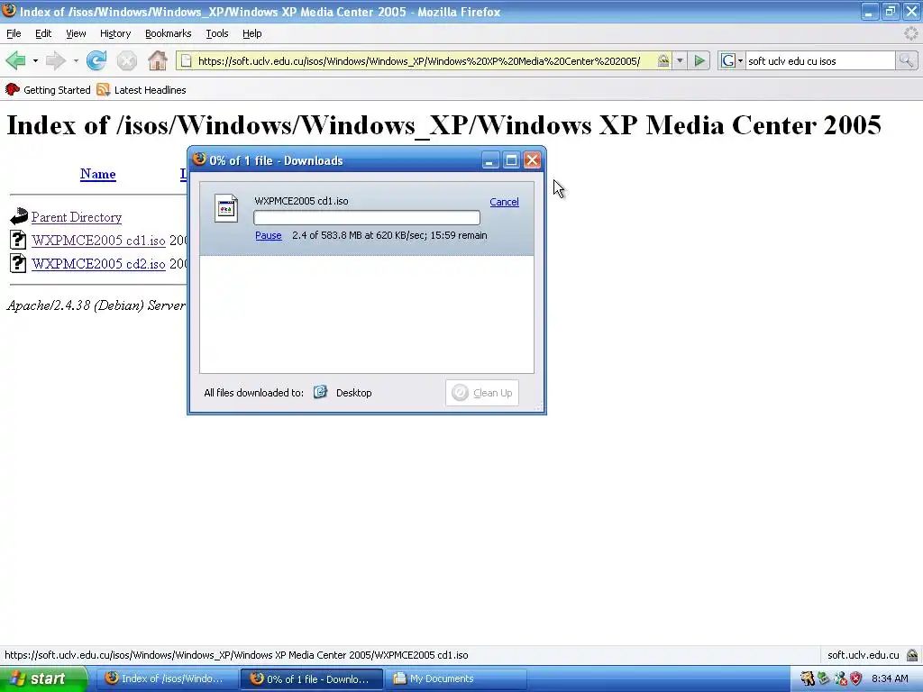Click the unknown-file icon beside WXPMCE2005 cd1.iso
Viewport: 923px width, 692px height.
[x=18, y=240]
